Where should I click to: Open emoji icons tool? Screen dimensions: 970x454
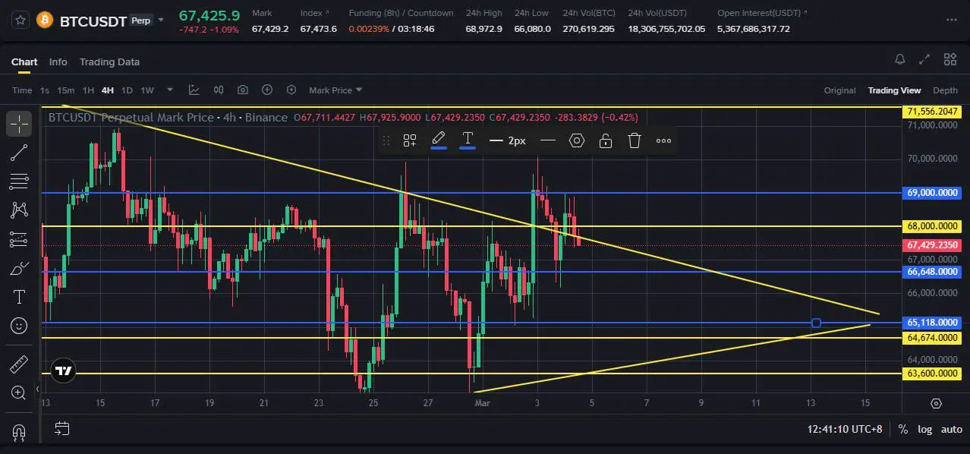[x=19, y=326]
